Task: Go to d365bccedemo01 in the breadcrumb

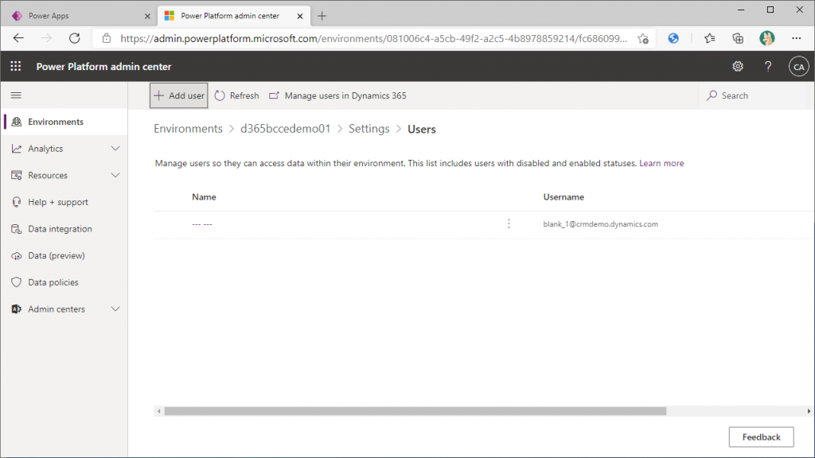Action: pos(286,129)
